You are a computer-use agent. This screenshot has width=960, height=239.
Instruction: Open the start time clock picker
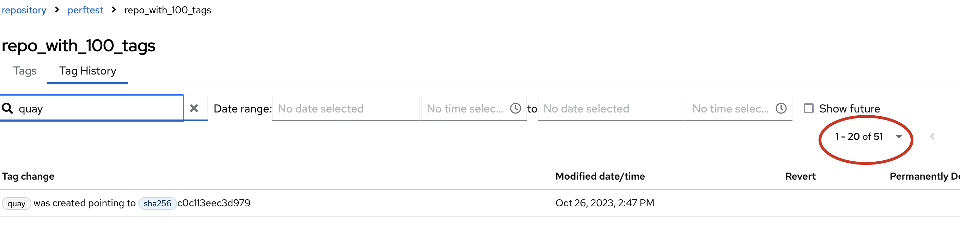[515, 108]
